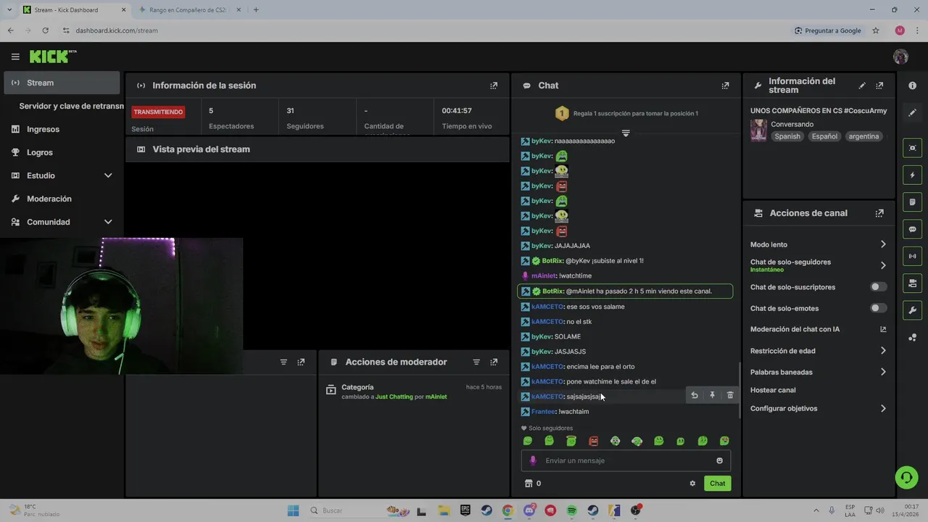Screen dimensions: 928x522
Task: Reply to kAMCETO's sajsajasjsaj message
Action: click(x=695, y=395)
